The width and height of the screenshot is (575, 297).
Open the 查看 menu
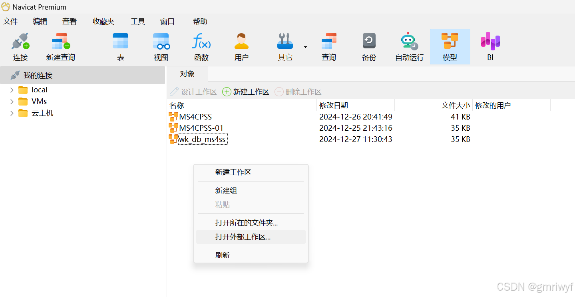(70, 22)
